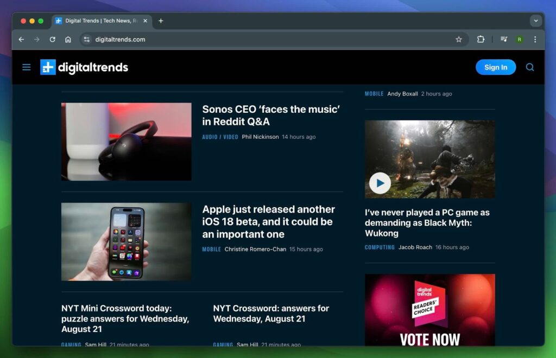Open a new browser tab
The width and height of the screenshot is (556, 358).
(x=161, y=21)
